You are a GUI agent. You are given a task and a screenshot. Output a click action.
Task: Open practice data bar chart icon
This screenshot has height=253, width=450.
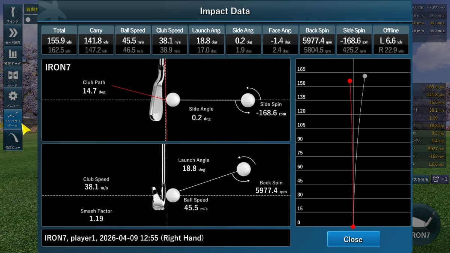13,56
